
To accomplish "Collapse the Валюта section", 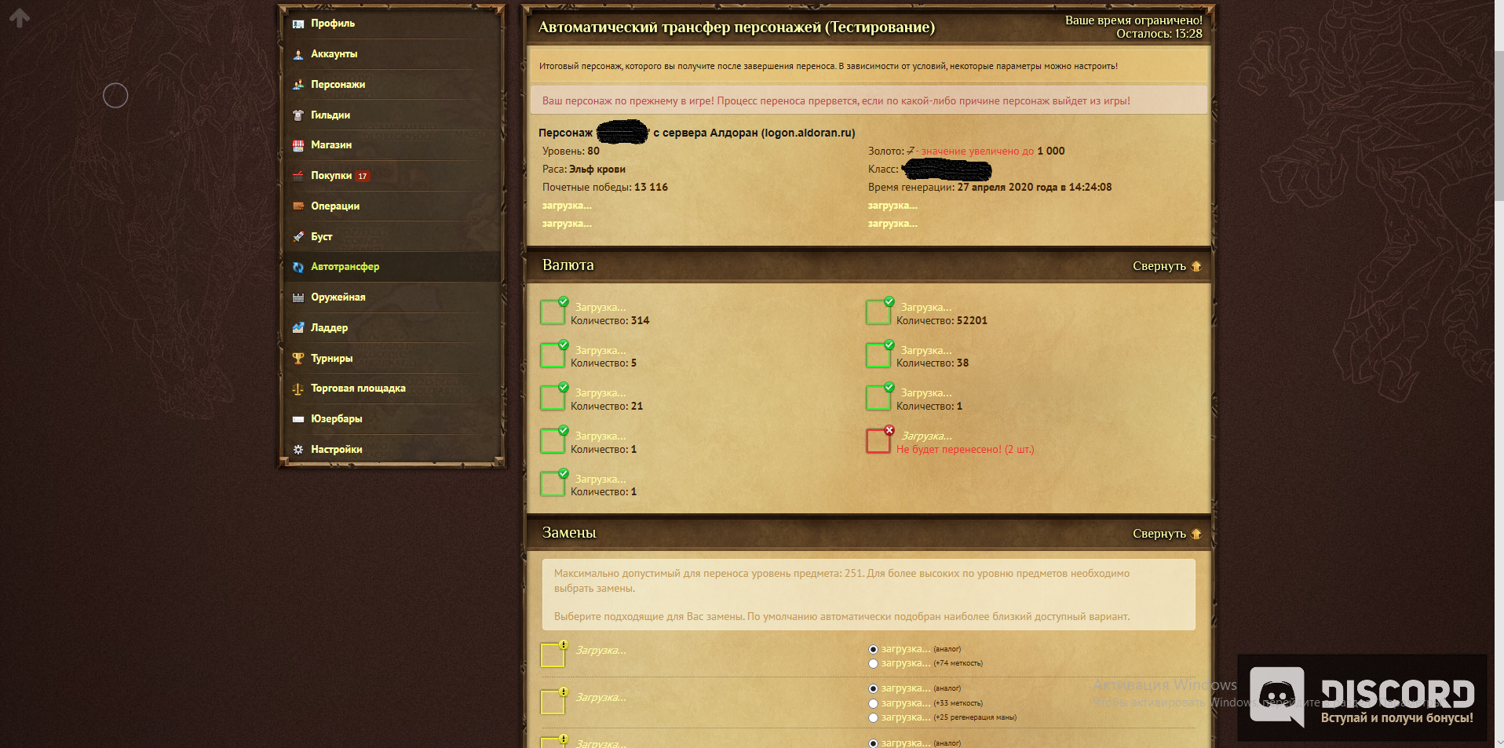I will (x=1167, y=266).
